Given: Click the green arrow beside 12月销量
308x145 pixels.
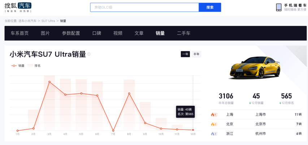Looking at the screenshot, I should [250, 103].
